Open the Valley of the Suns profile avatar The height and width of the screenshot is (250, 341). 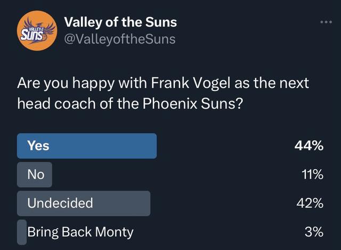(x=37, y=31)
